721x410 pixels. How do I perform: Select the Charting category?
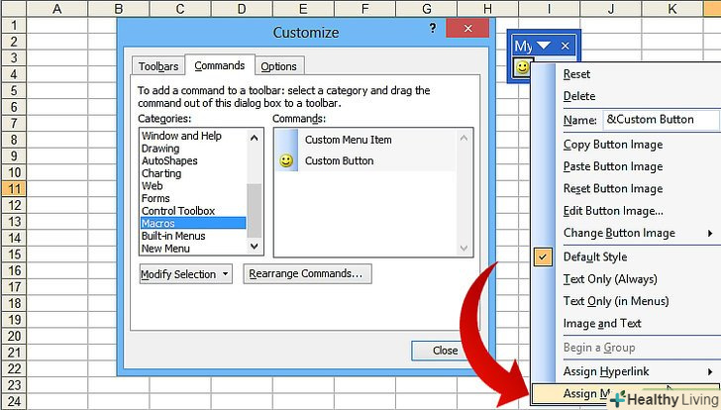(161, 173)
